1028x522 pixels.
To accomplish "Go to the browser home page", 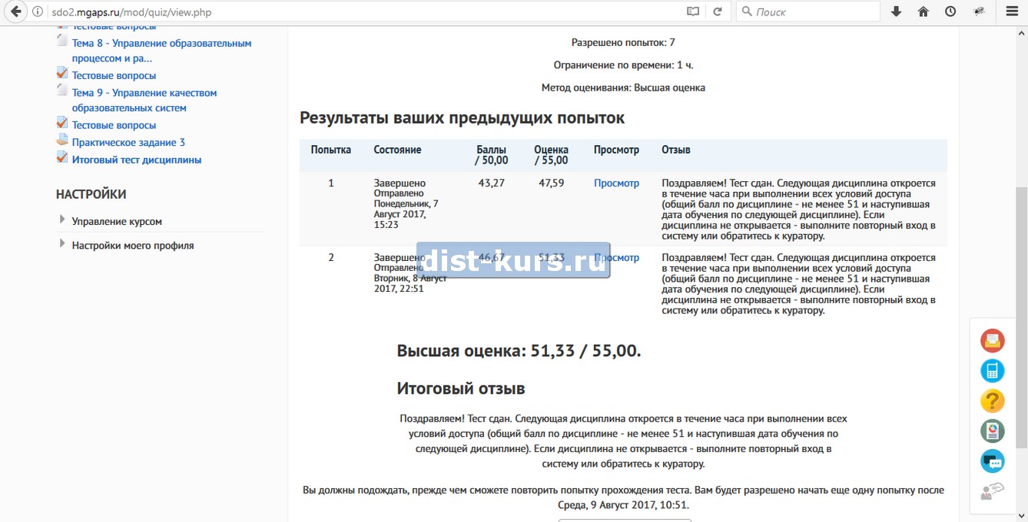I will pos(924,12).
